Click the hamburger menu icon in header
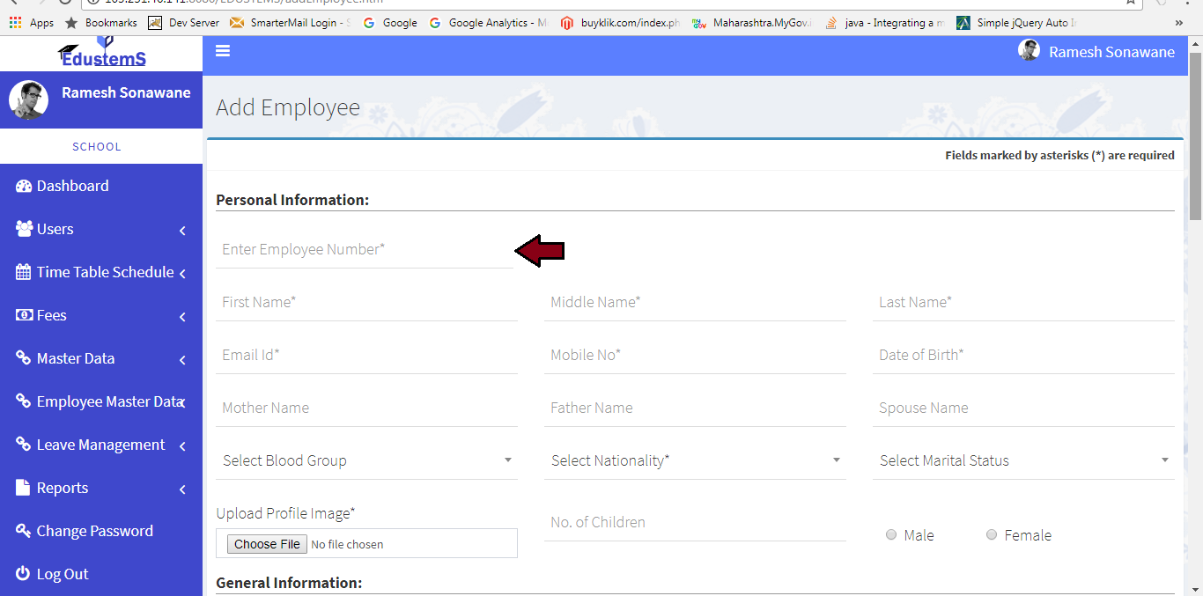This screenshot has width=1203, height=596. 223,51
